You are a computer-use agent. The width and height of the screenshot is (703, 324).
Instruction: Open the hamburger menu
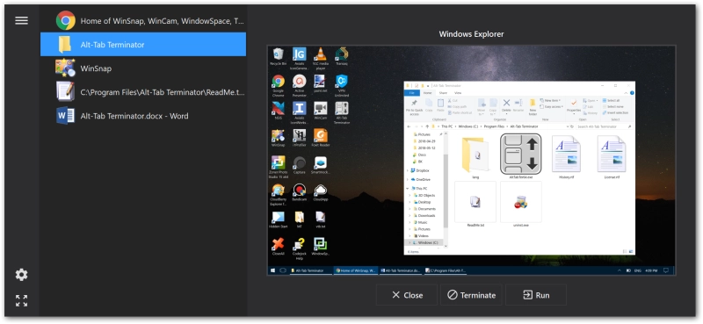[21, 20]
